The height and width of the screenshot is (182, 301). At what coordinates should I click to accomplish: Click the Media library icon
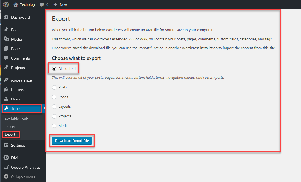point(6,39)
